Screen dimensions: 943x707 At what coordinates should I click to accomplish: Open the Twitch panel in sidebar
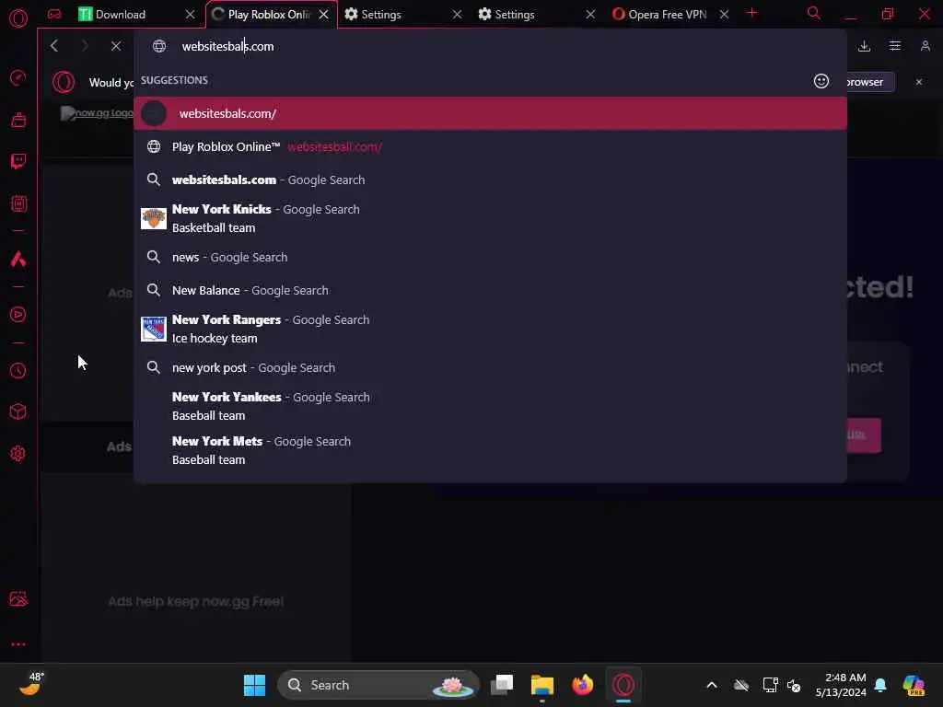pos(18,161)
